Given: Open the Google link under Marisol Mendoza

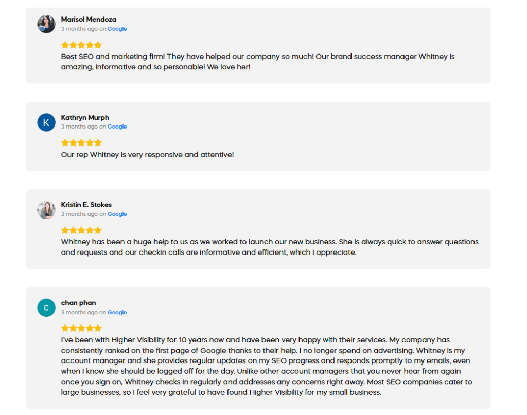Looking at the screenshot, I should 117,29.
